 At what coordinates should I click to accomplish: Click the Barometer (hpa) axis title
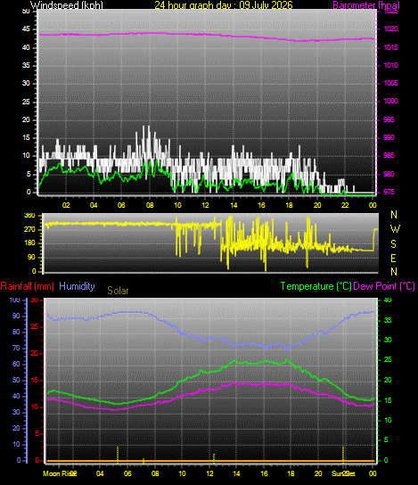(x=366, y=5)
